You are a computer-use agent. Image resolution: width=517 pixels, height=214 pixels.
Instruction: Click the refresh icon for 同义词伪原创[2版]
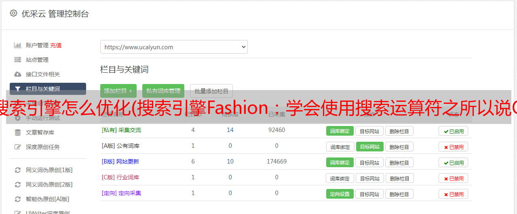(x=18, y=185)
